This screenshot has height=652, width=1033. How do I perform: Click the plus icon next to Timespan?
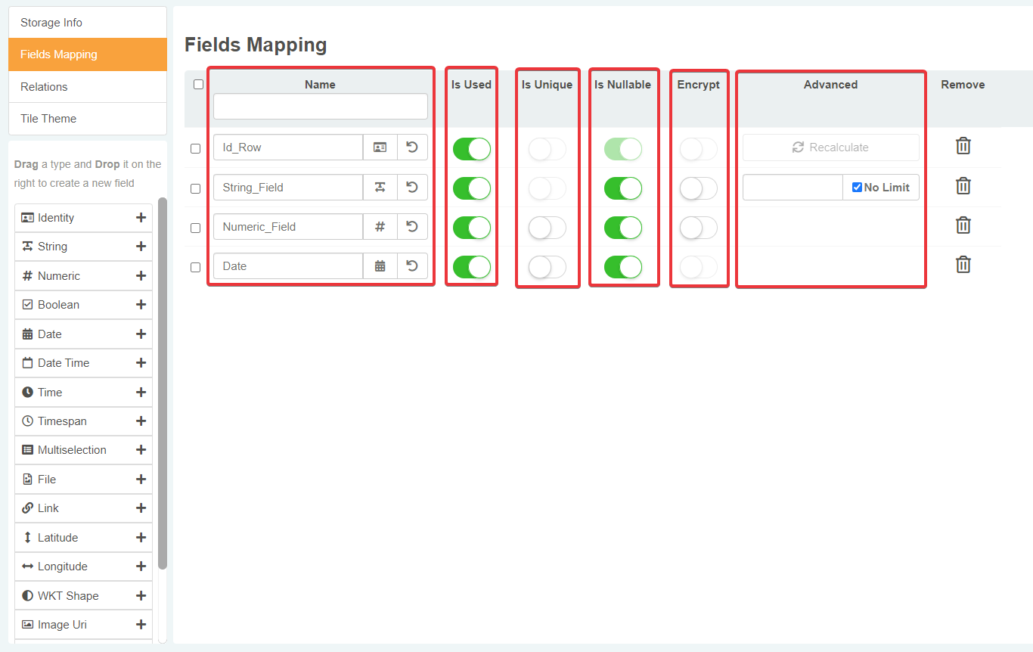pyautogui.click(x=141, y=421)
